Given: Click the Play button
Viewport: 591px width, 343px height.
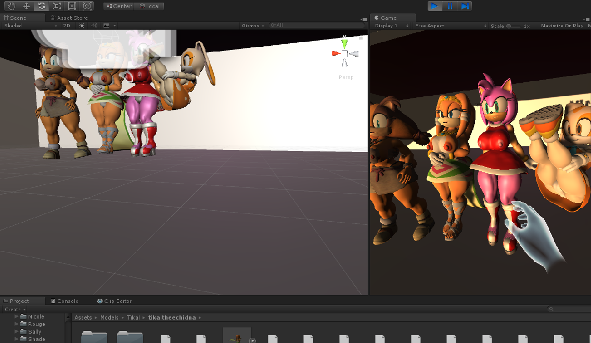Looking at the screenshot, I should 434,6.
